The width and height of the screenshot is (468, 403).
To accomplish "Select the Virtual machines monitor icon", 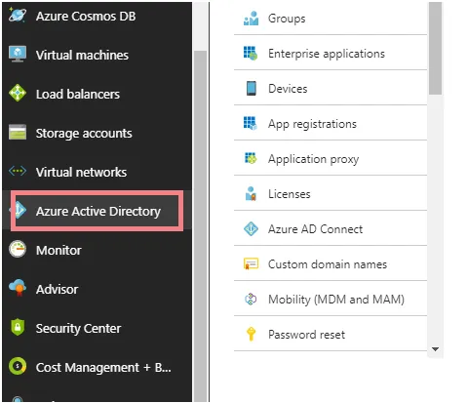I will point(18,54).
